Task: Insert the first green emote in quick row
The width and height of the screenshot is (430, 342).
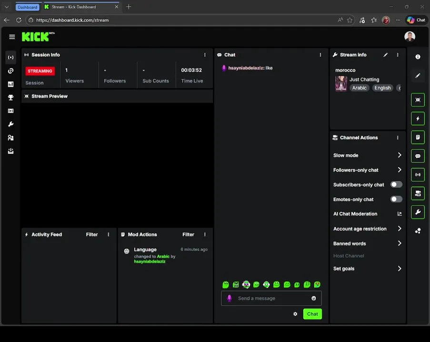Action: tap(225, 285)
